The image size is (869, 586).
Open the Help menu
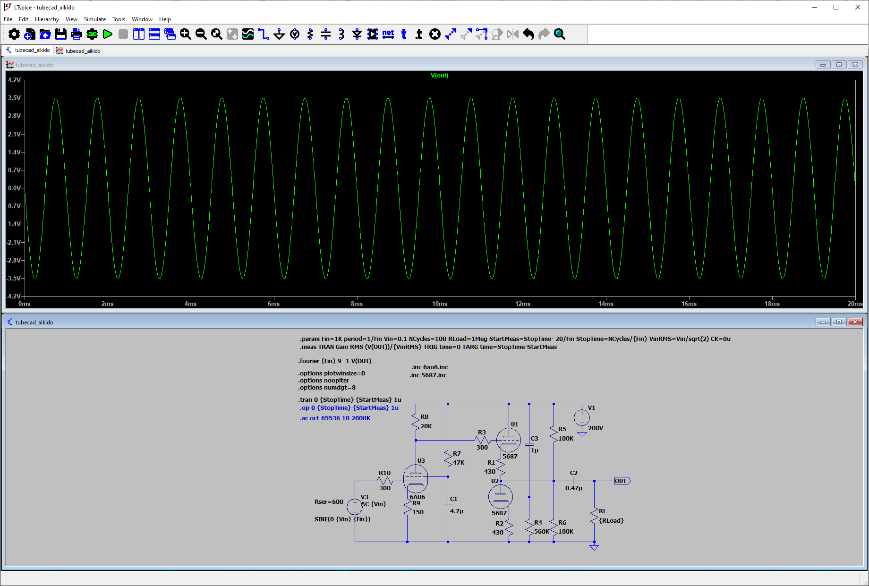(x=165, y=19)
